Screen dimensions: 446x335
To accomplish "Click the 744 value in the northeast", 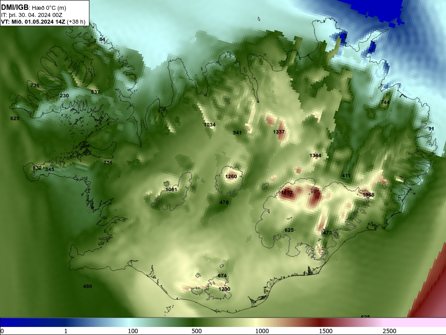I will pyautogui.click(x=385, y=102).
